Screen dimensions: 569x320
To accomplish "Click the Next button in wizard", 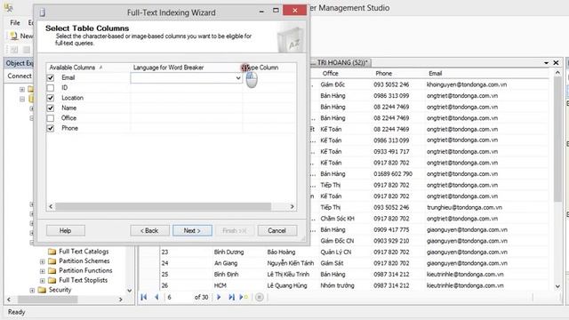I will coord(192,231).
